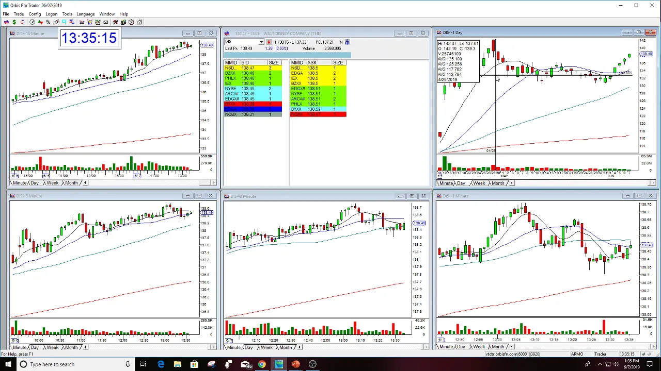The height and width of the screenshot is (371, 661).
Task: Click the green dollar sign toolbar icon
Action: (x=14, y=22)
